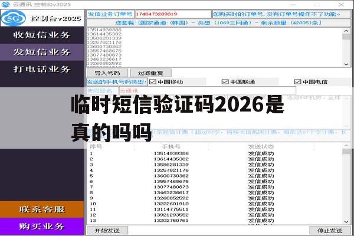Toggle 中国移动 checkbox

pos(153,82)
